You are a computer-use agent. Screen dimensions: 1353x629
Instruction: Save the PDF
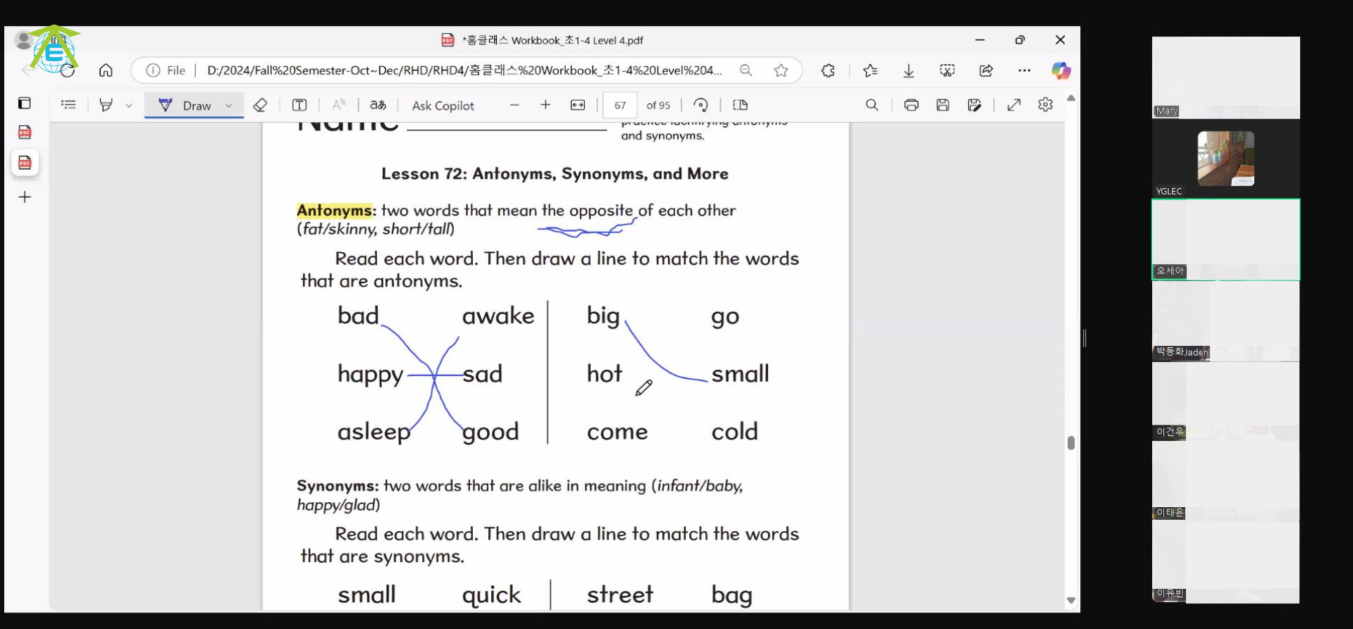coord(943,105)
